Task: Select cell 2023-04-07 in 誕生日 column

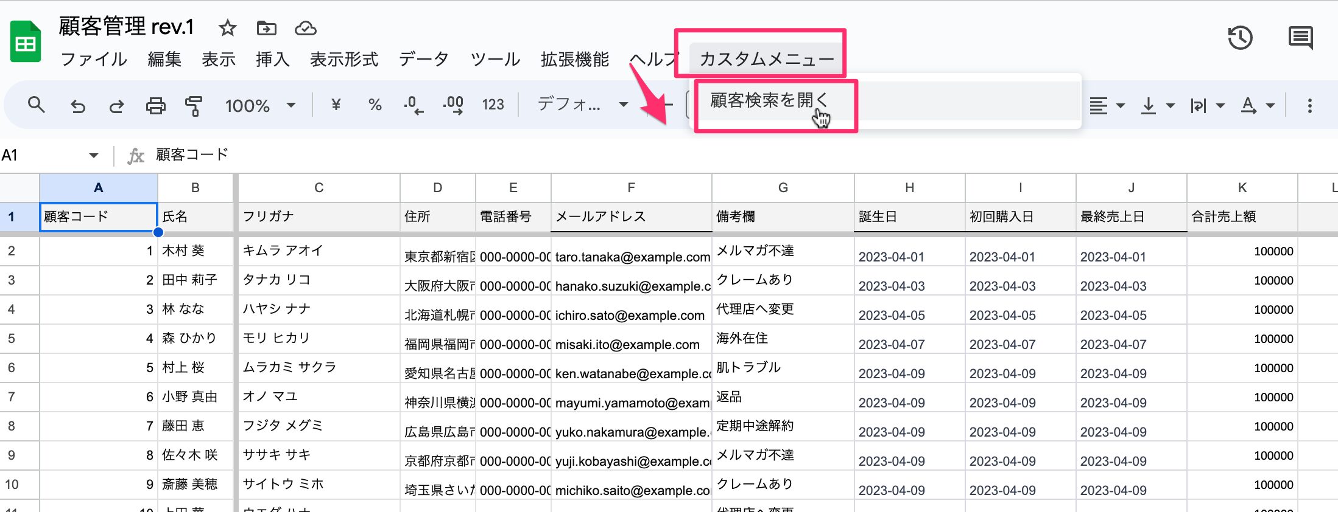Action: 909,339
